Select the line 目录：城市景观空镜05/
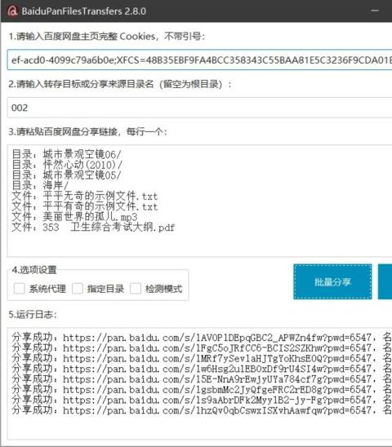 (66, 175)
